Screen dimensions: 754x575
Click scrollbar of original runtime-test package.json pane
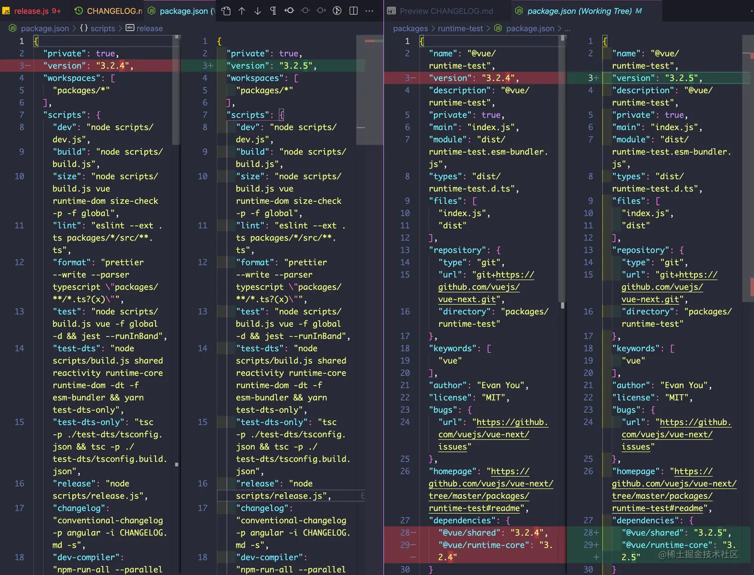(x=563, y=169)
